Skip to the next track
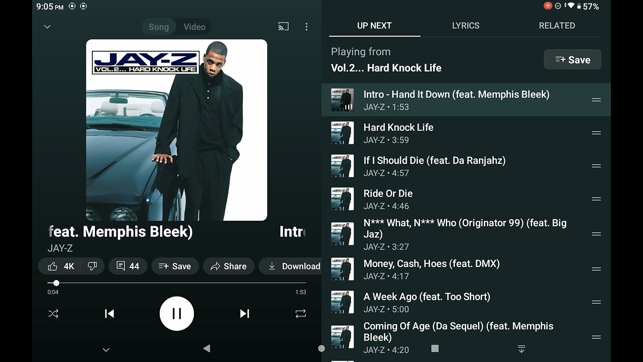The image size is (643, 362). (245, 314)
